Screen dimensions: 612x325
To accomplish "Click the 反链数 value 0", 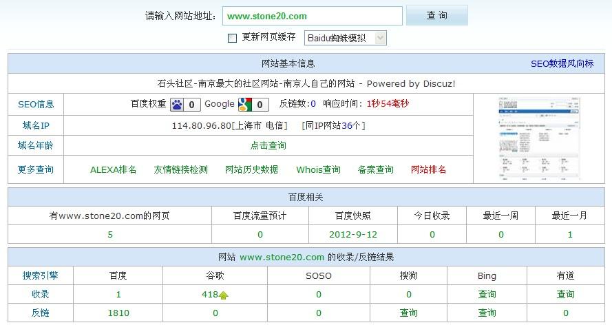I will point(313,104).
